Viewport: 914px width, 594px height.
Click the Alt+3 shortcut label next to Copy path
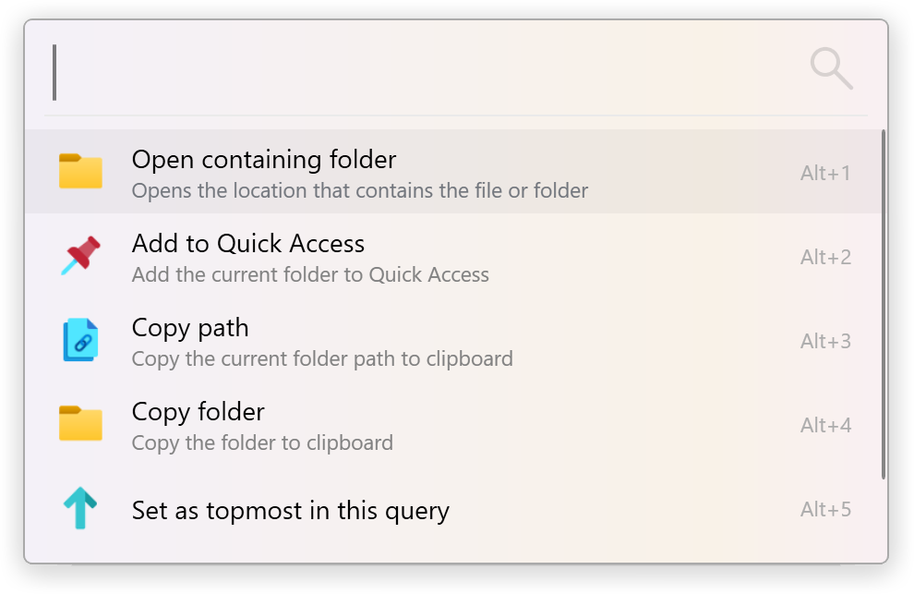826,341
